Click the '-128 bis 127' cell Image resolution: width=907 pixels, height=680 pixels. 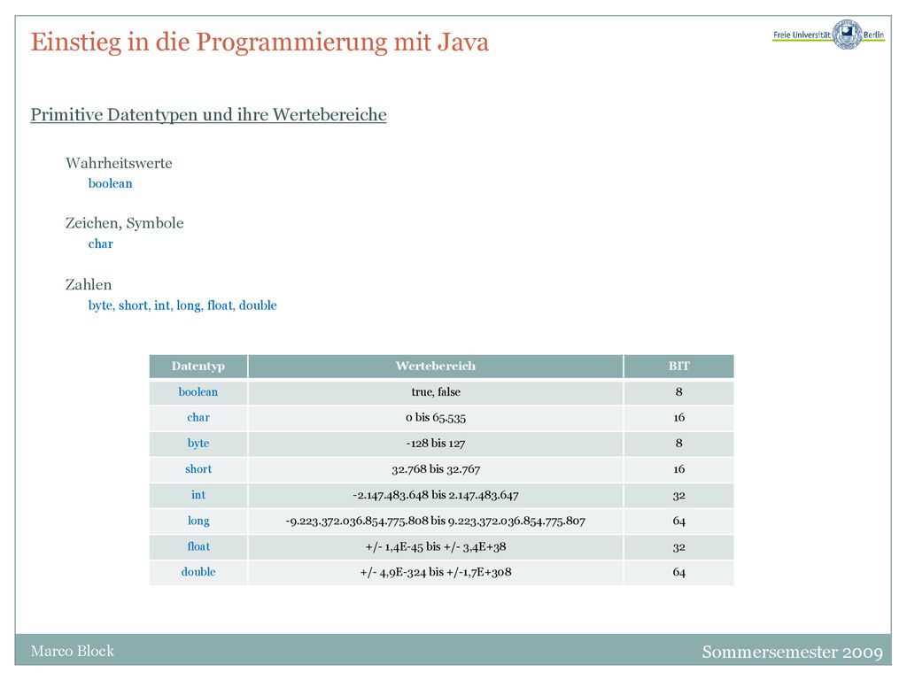point(436,444)
